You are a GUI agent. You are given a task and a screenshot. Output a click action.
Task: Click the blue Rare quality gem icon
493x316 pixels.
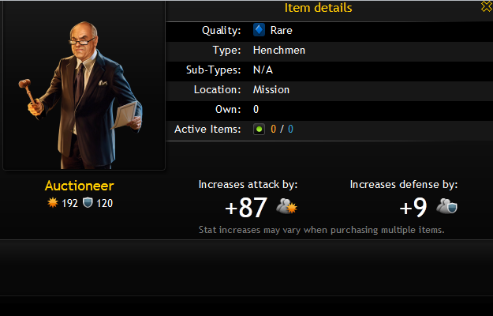[259, 30]
